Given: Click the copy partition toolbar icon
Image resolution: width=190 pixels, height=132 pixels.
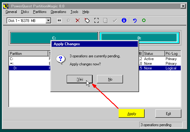Looking at the screenshot, I should pos(105,20).
